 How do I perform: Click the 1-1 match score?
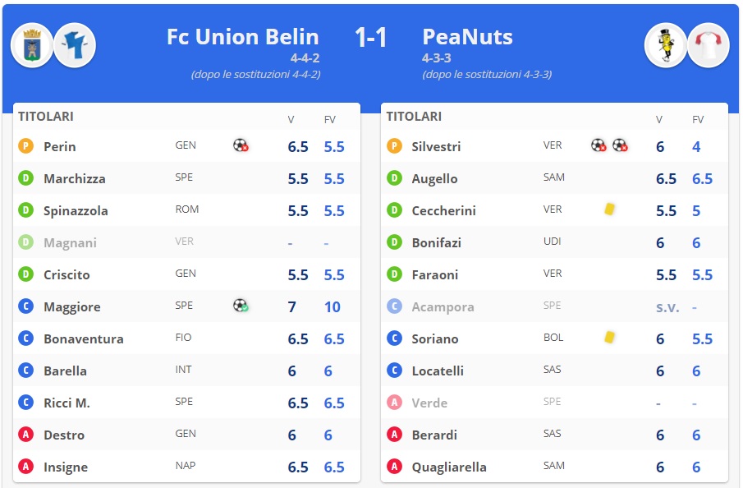(x=370, y=37)
